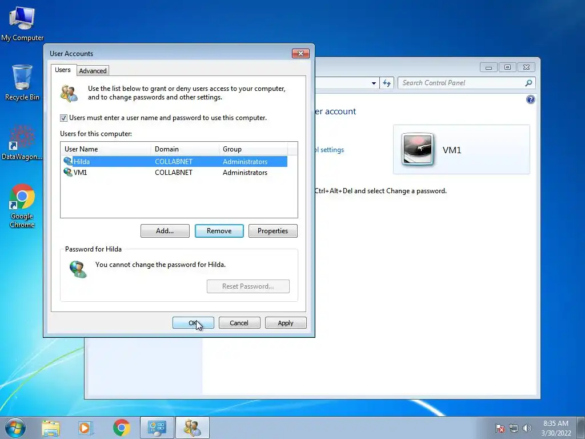
Task: Open DataWagon desktop shortcut
Action: coord(22,142)
